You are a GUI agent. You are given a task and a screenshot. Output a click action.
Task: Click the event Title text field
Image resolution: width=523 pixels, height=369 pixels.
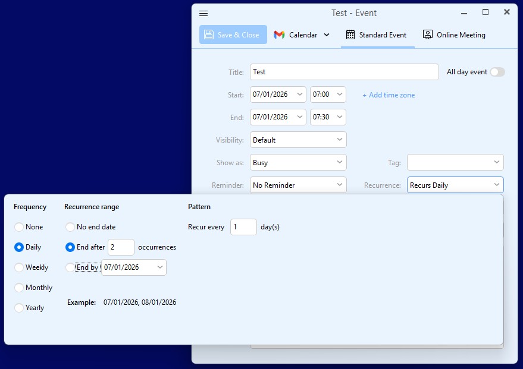point(344,72)
